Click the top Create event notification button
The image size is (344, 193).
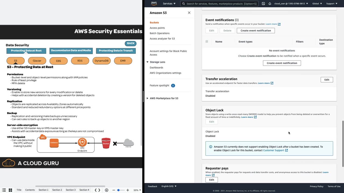point(256,31)
